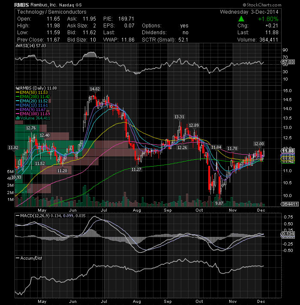Click the 'RSI(14) 57.03' indicator label

point(33,46)
